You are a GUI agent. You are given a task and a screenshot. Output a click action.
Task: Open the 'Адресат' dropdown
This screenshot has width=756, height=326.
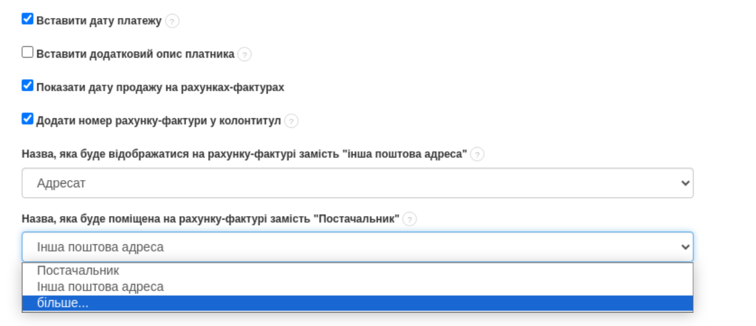(357, 183)
